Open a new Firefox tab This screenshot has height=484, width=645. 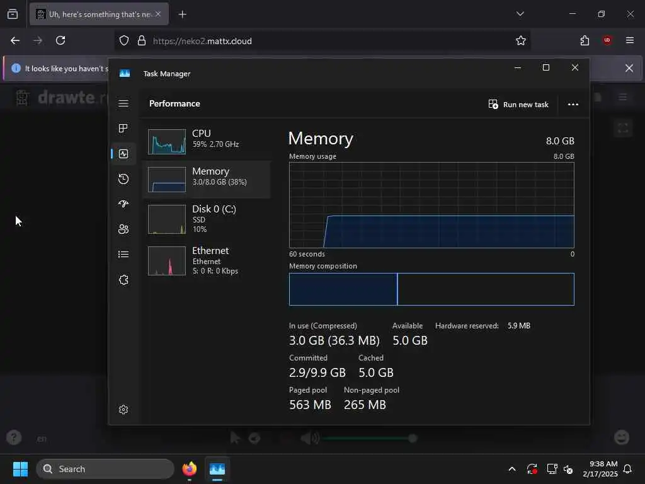coord(182,14)
